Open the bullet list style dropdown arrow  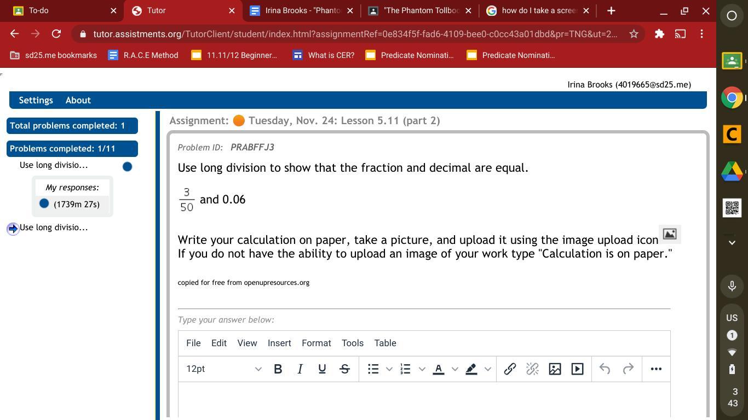point(389,369)
